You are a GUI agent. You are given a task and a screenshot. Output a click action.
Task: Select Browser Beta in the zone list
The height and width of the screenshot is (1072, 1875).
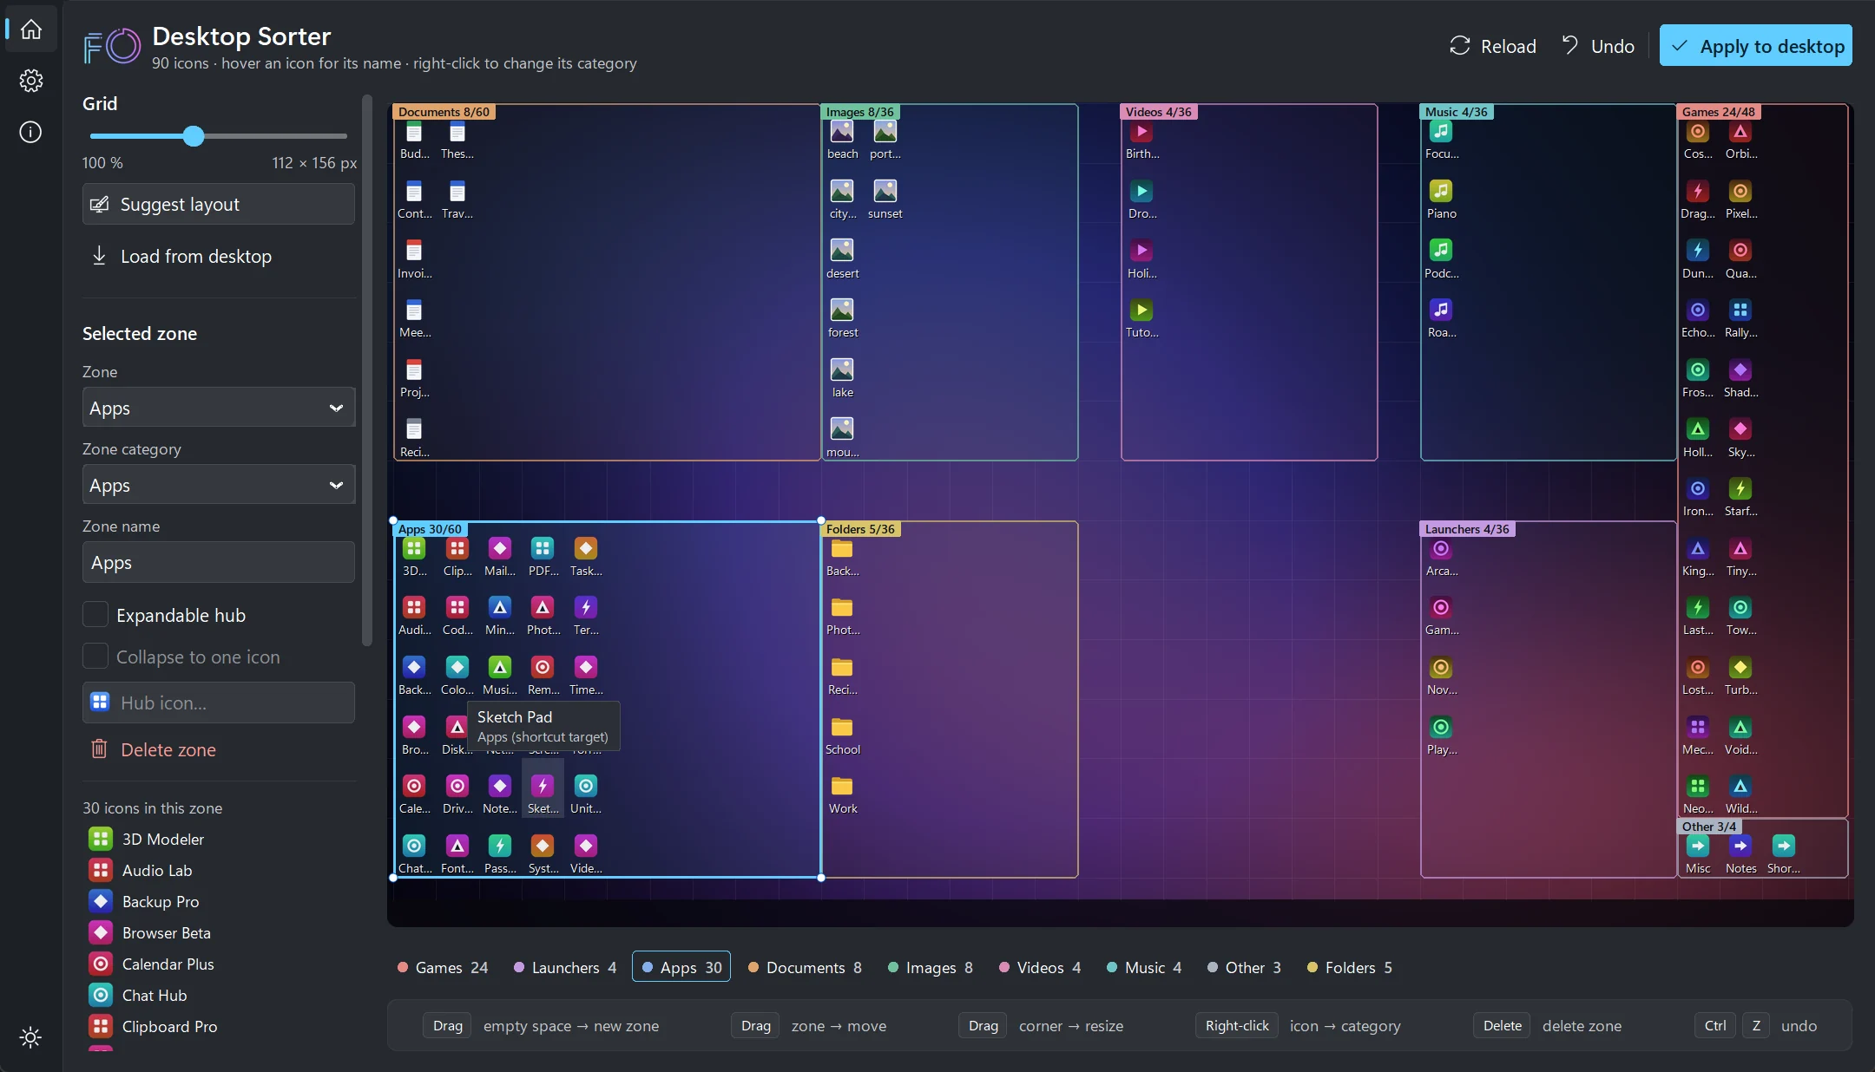(x=219, y=932)
